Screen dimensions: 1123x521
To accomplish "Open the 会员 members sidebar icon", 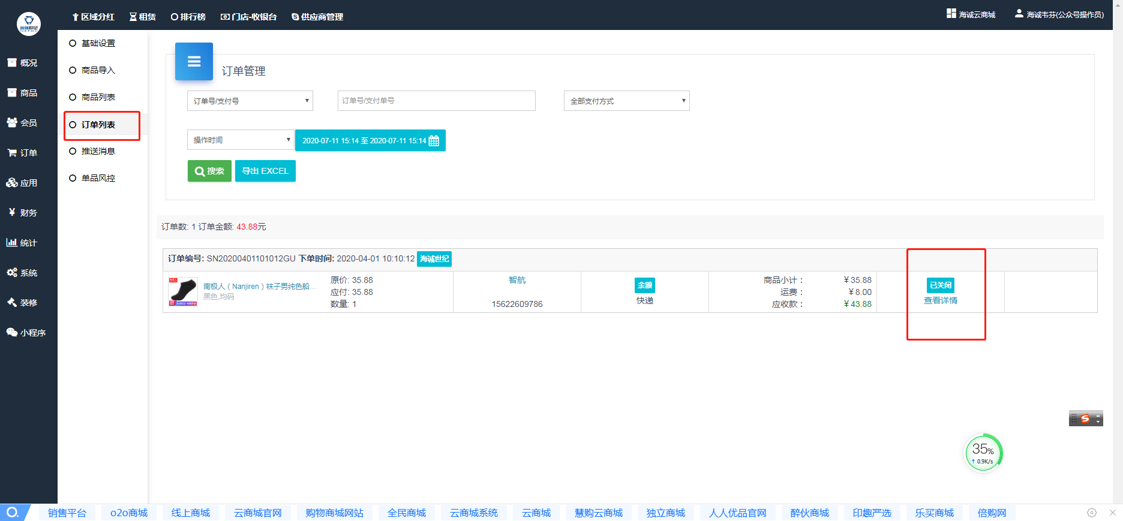I will tap(12, 122).
